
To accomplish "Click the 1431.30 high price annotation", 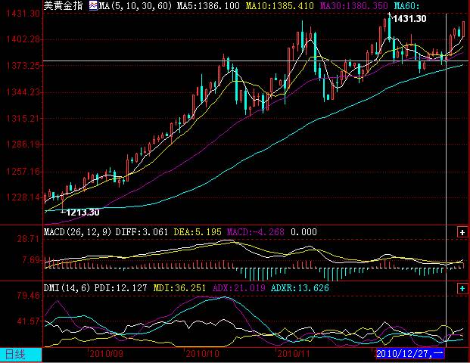I will tap(409, 19).
